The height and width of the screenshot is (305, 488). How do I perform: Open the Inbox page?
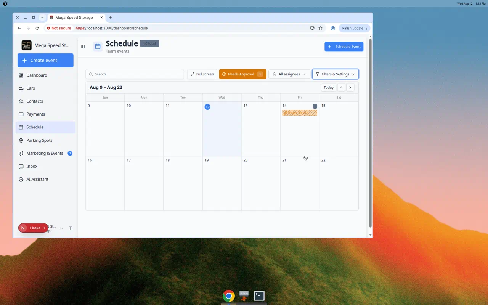[x=45, y=166]
